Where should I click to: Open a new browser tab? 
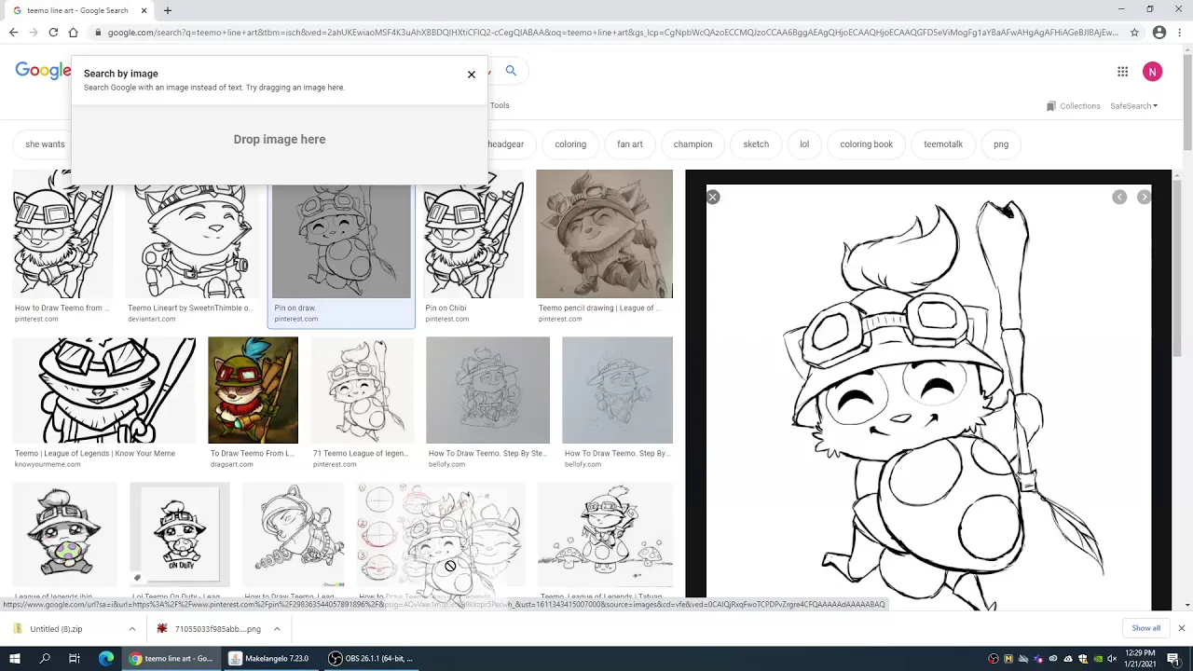pos(168,10)
